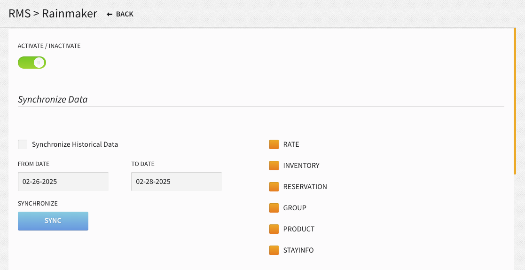Start synchronization with the SYNC button
This screenshot has width=525, height=270.
pos(53,221)
